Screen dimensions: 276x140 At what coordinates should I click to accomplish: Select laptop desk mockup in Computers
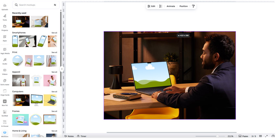click(21, 100)
